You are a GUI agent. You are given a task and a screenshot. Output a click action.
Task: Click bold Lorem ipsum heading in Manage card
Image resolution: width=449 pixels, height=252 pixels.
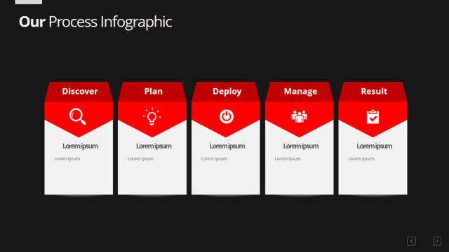(301, 146)
